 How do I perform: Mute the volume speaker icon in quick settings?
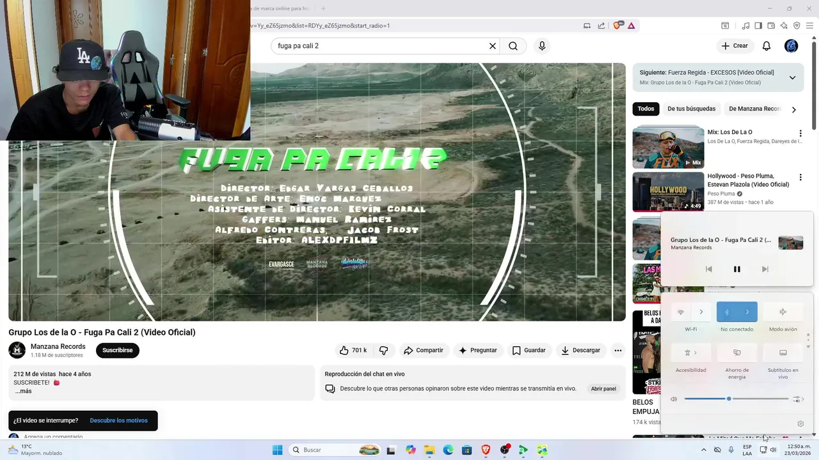click(x=674, y=399)
